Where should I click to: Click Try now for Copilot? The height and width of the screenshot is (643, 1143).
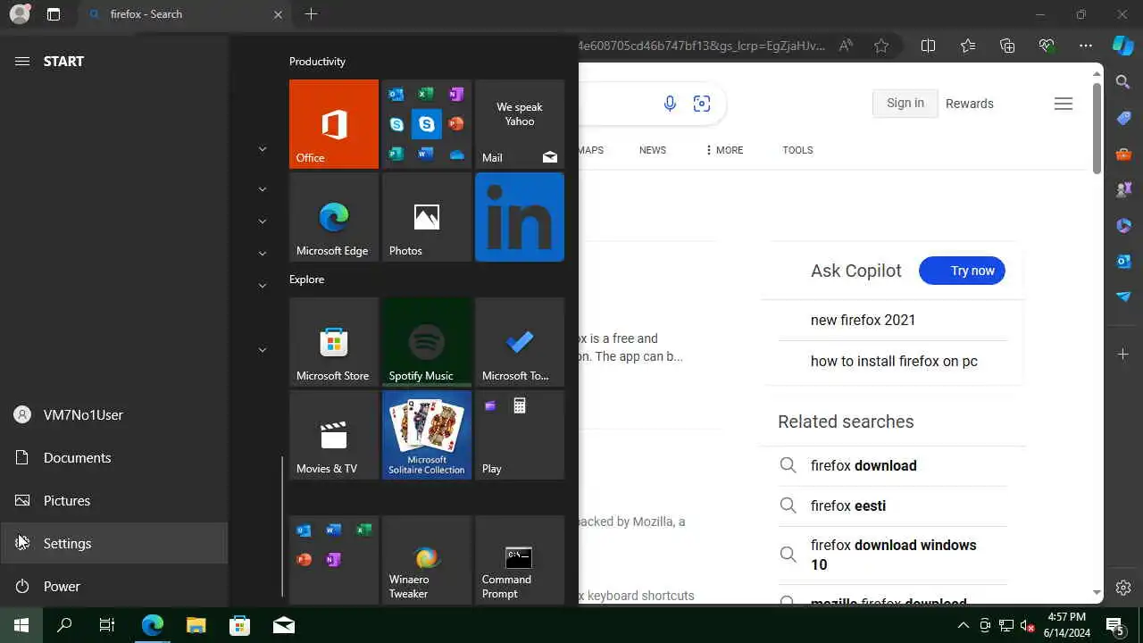(x=962, y=271)
